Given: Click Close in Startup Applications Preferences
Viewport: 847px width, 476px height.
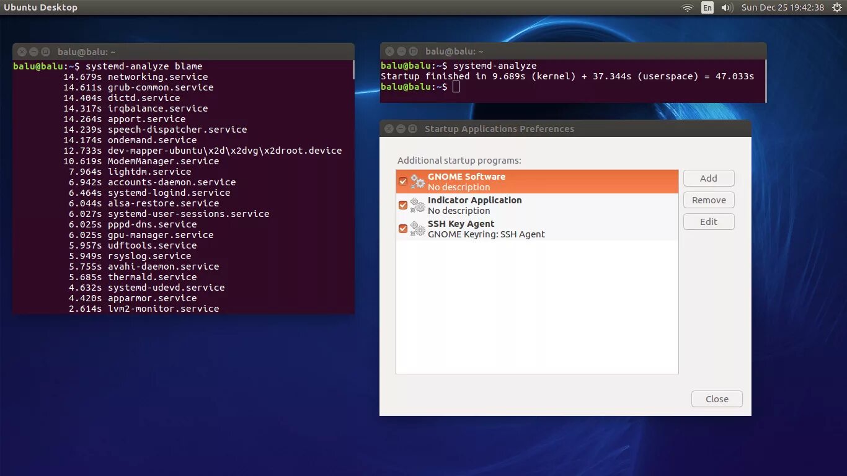Looking at the screenshot, I should [717, 399].
